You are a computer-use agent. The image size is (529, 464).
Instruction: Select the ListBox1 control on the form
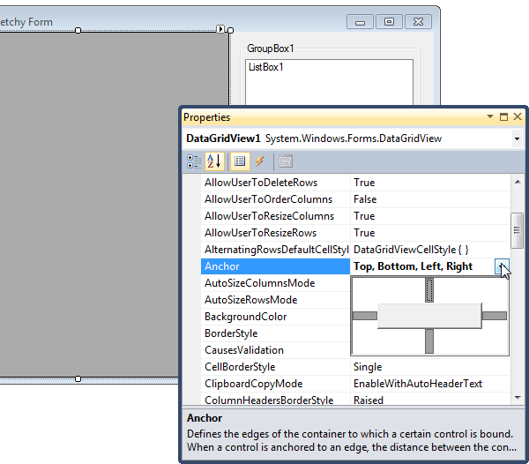(329, 83)
